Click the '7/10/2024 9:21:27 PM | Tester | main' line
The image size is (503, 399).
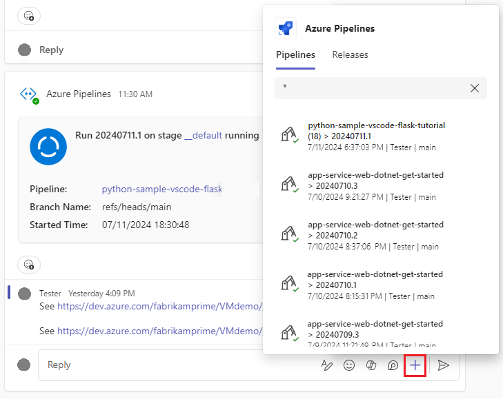372,197
